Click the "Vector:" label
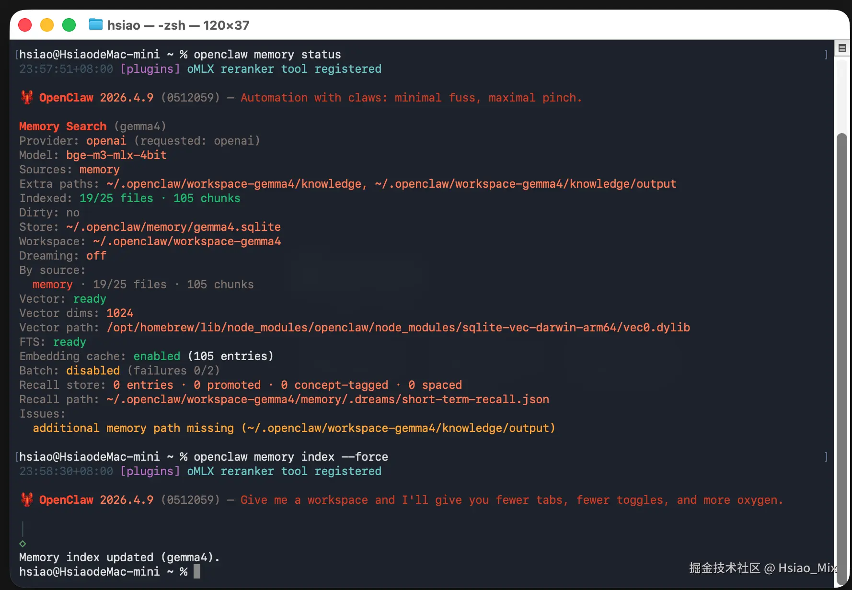 tap(43, 299)
